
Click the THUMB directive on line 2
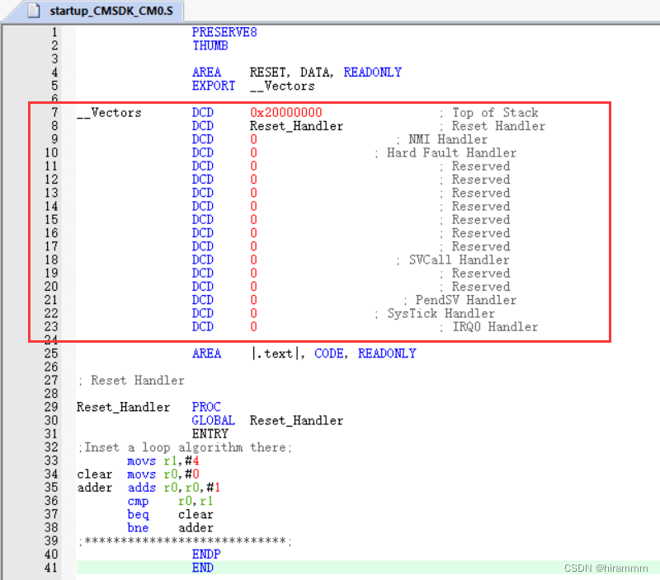(x=210, y=45)
